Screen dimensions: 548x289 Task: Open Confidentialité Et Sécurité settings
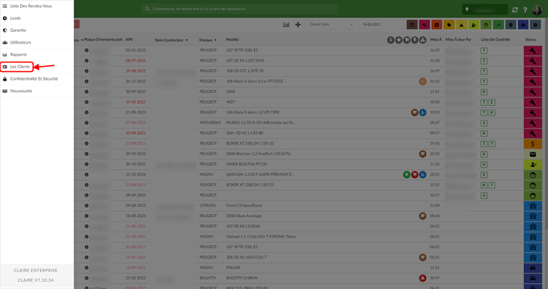[34, 78]
